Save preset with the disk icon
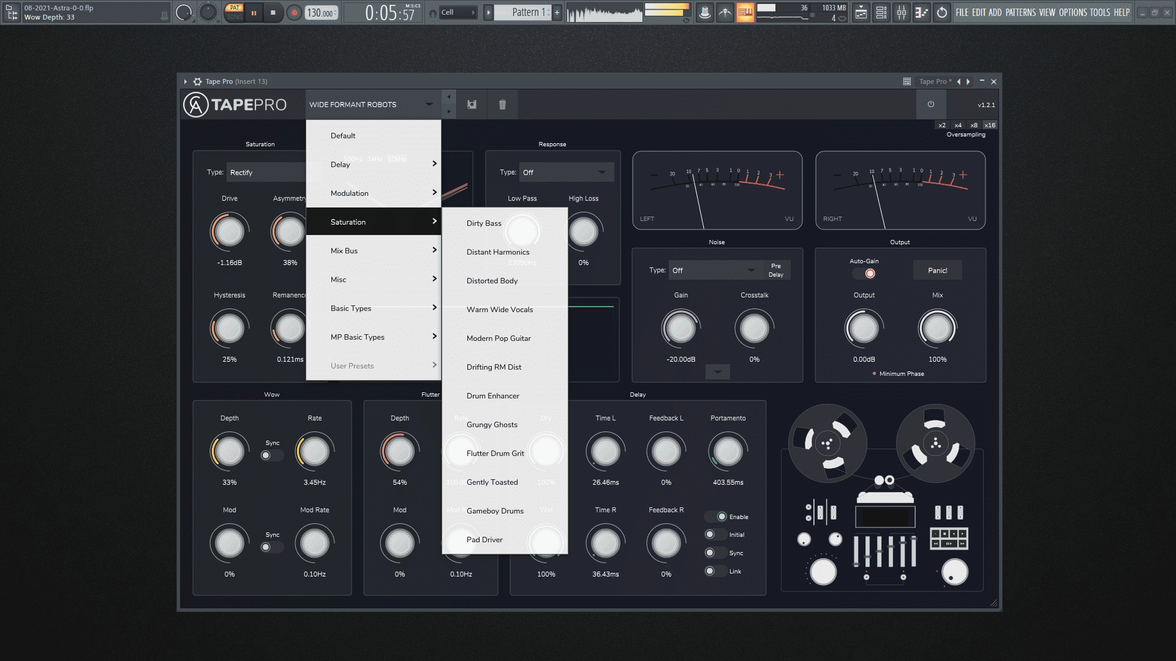 tap(472, 105)
